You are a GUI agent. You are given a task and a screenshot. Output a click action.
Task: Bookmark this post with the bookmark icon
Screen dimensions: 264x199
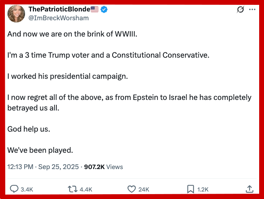pos(191,189)
